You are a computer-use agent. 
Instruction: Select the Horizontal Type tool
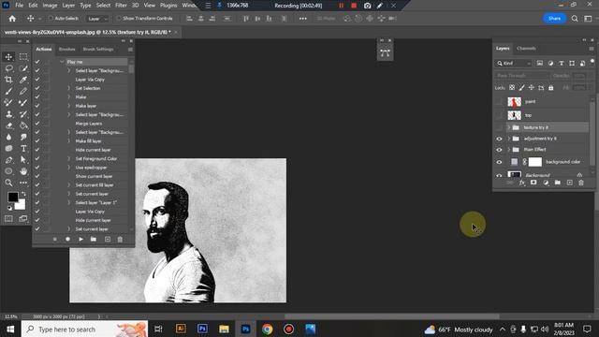(x=23, y=148)
